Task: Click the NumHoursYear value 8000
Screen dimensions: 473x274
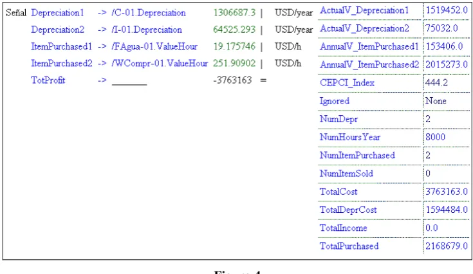Action: (435, 137)
